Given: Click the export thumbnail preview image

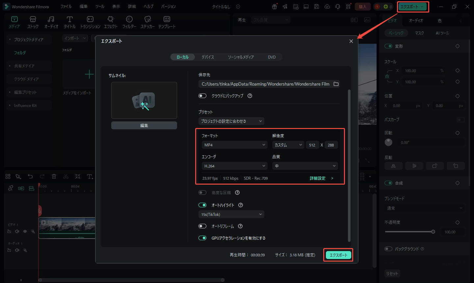Looking at the screenshot, I should point(144,100).
